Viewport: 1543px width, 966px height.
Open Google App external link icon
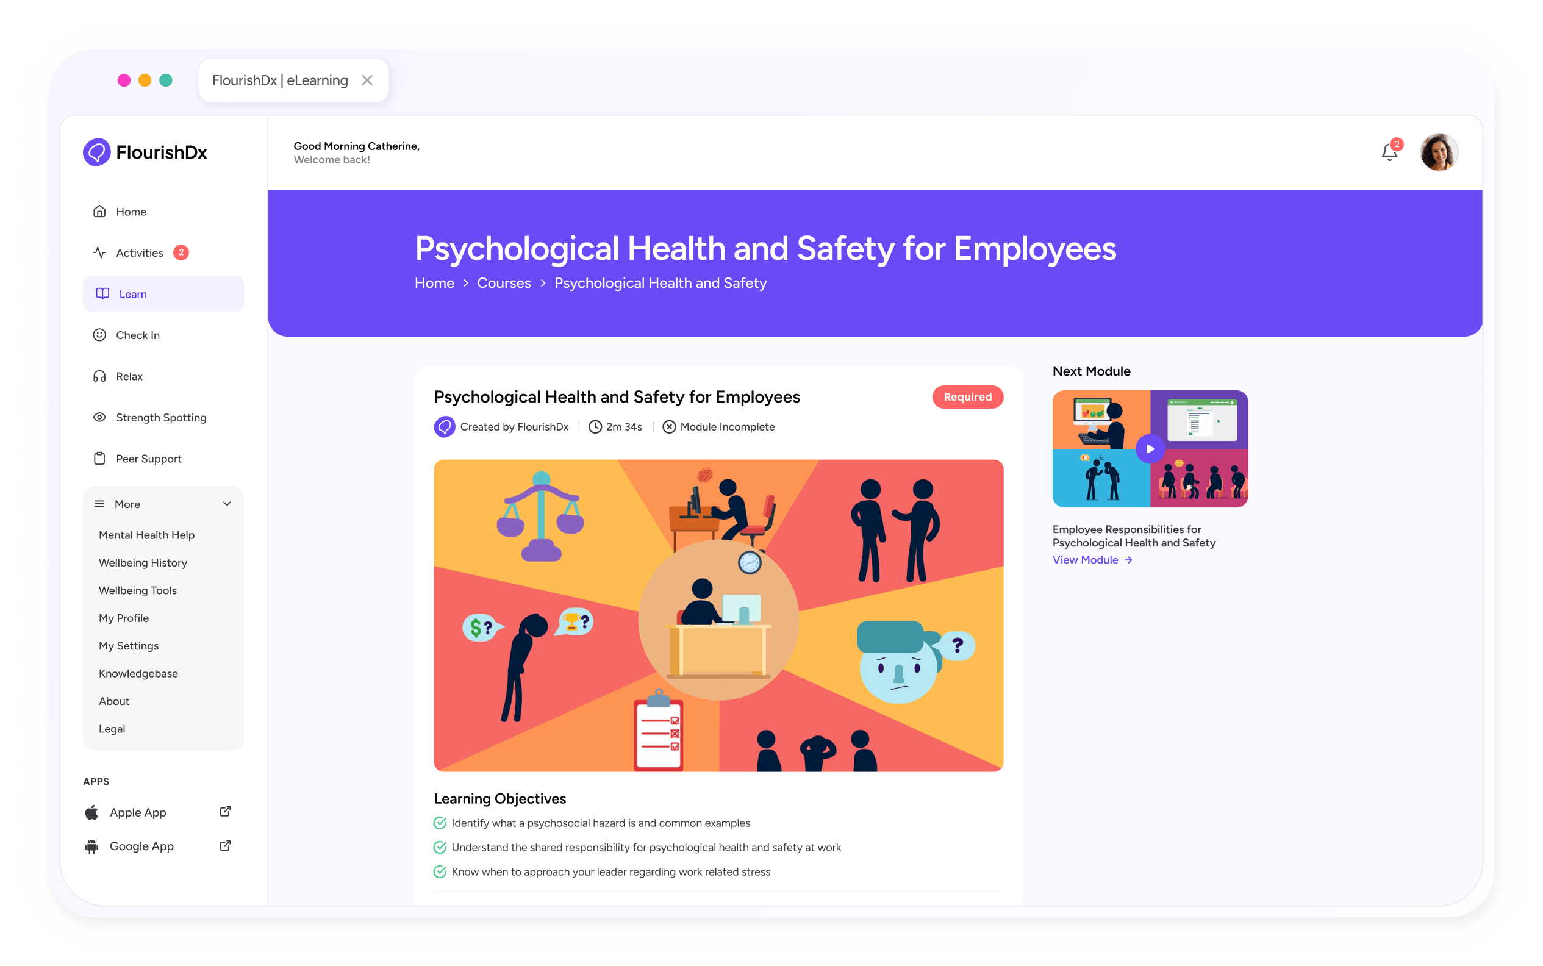225,845
